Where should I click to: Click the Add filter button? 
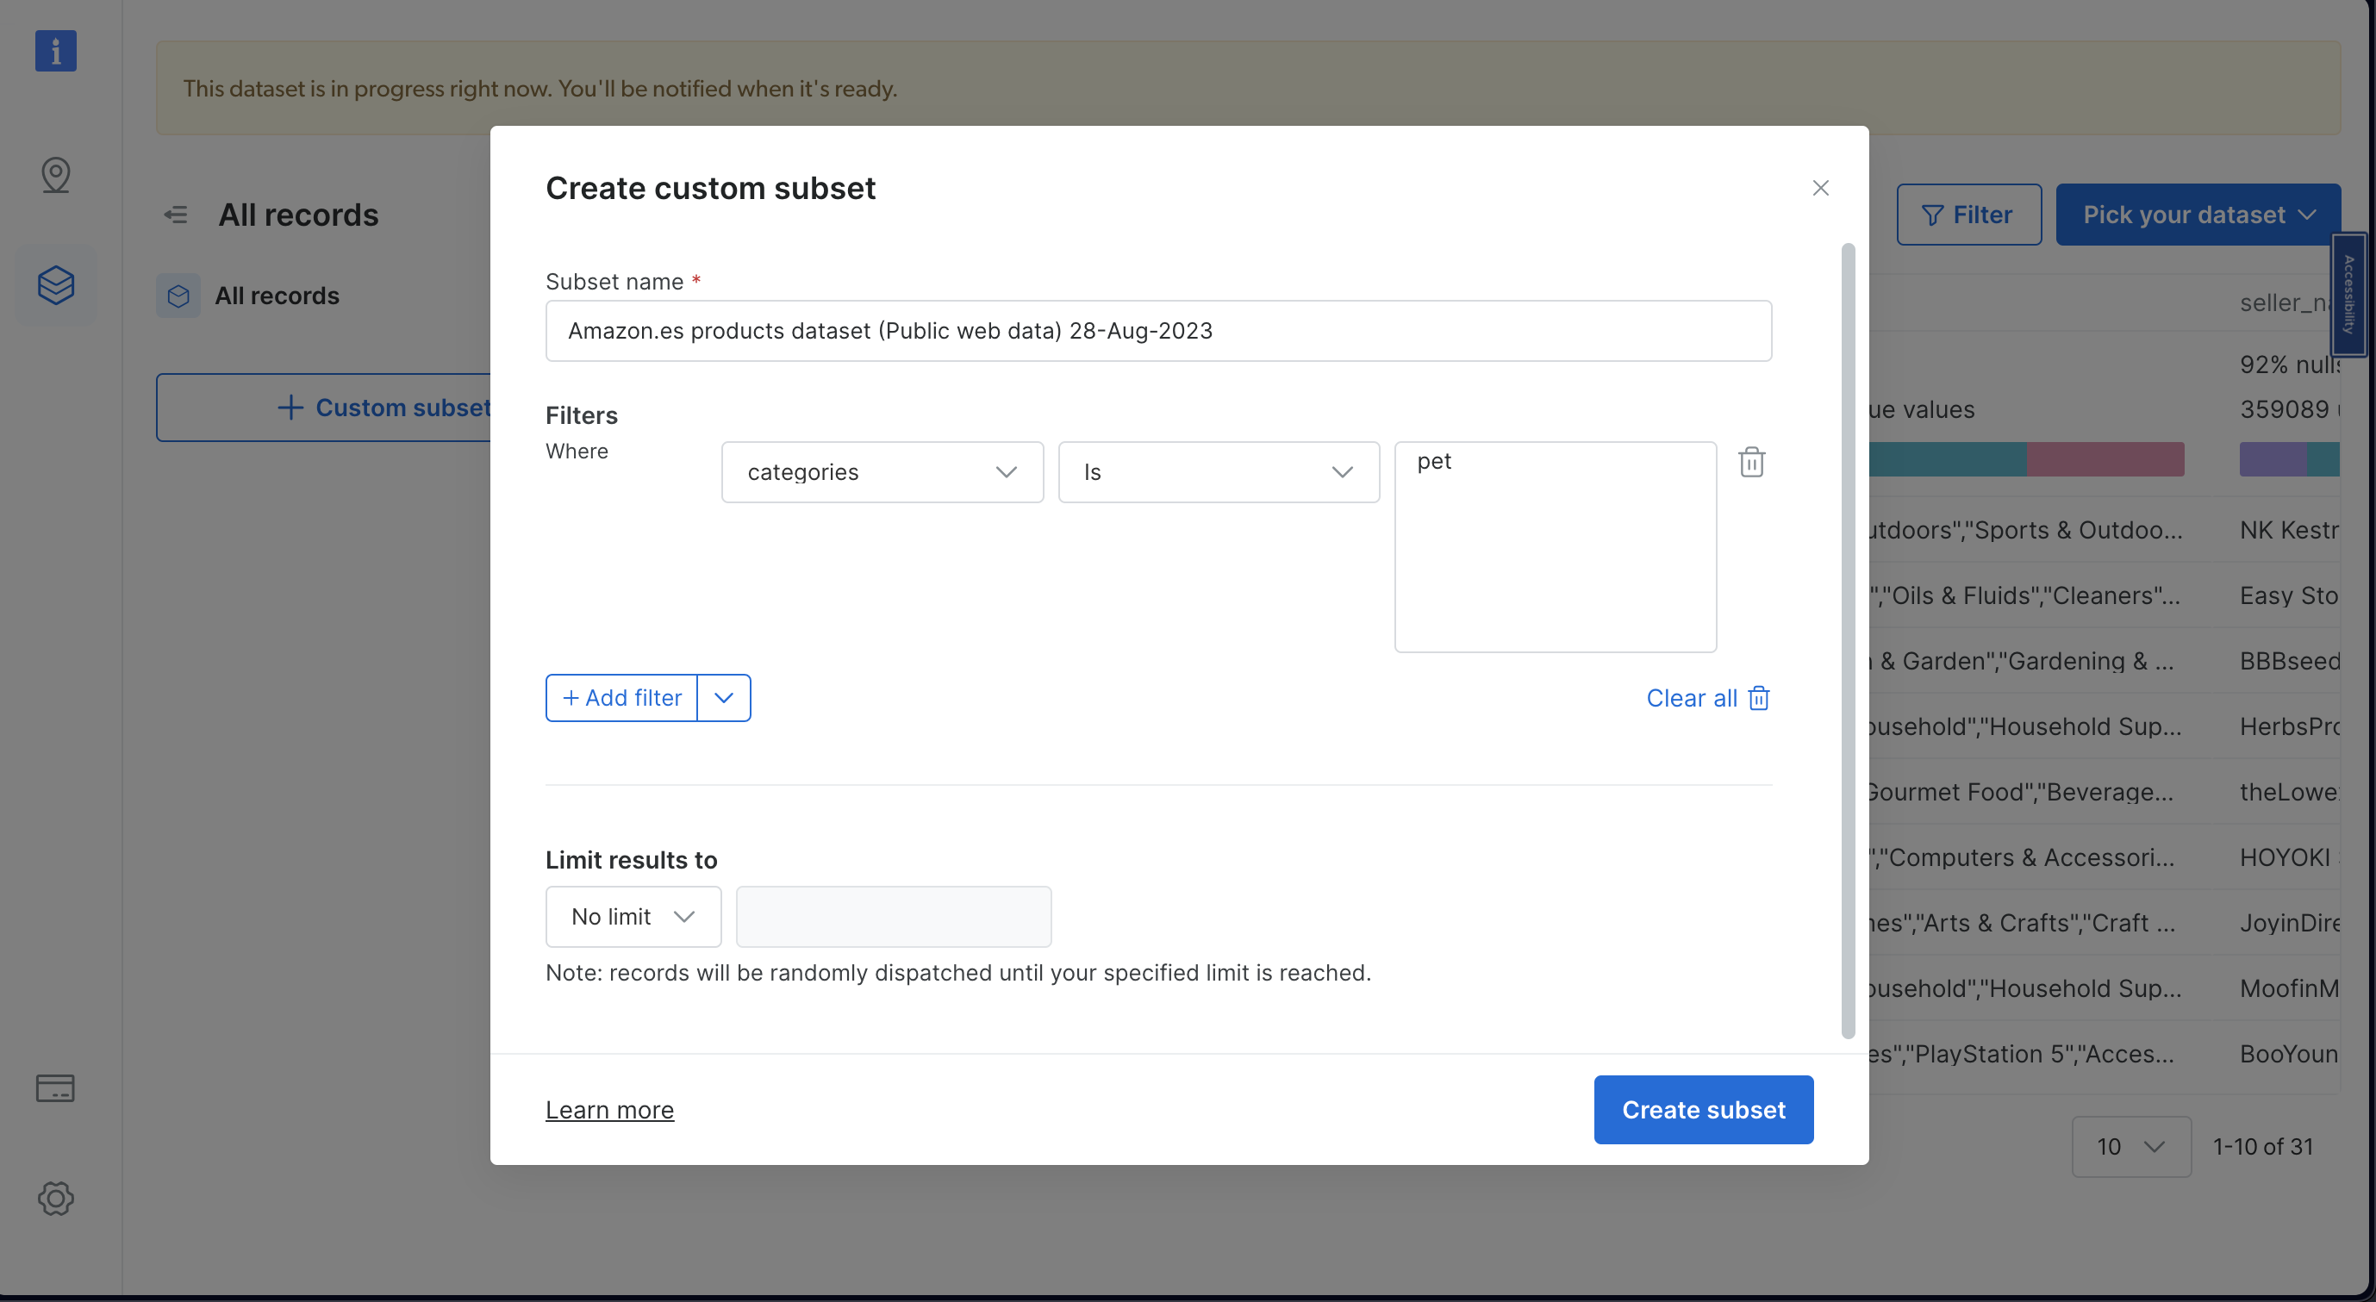[x=621, y=698]
